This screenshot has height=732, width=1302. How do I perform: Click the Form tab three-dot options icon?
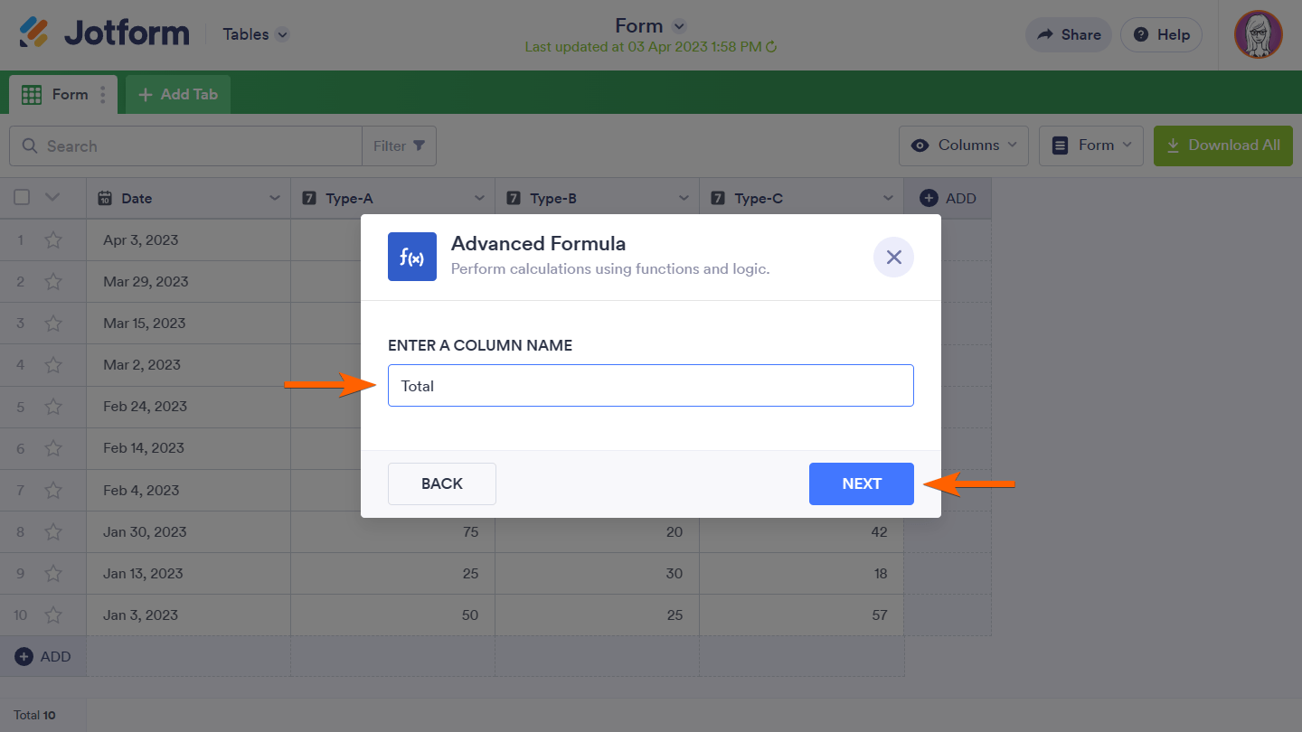coord(103,95)
